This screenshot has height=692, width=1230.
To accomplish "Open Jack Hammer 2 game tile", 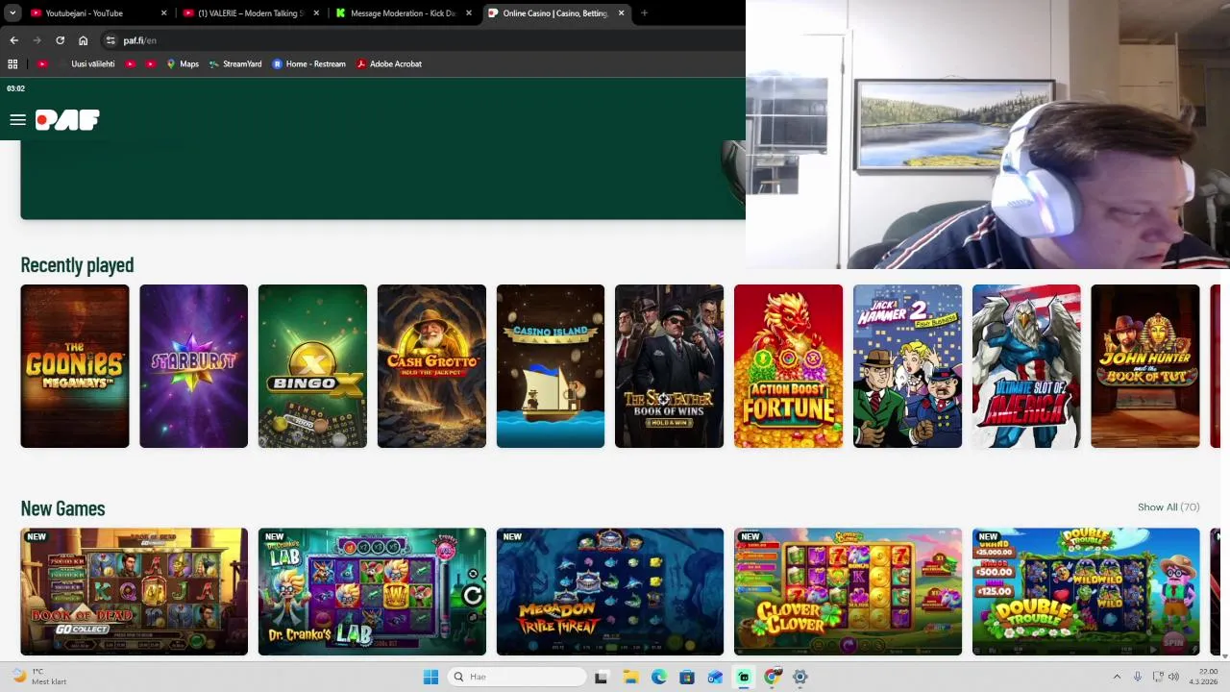I will coord(907,366).
